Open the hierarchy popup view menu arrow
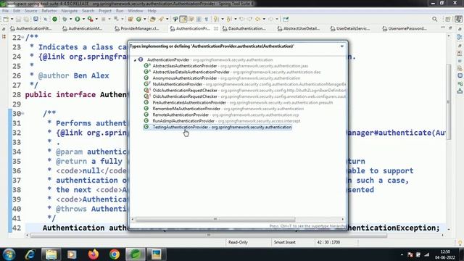Viewport: 464px width, 261px height. click(342, 46)
